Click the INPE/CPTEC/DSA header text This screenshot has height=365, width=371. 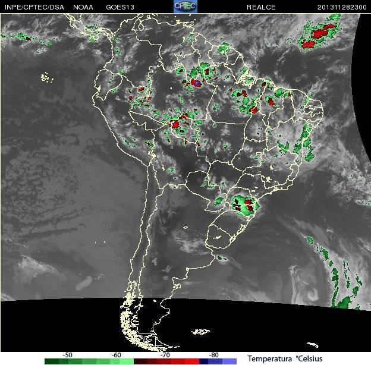point(34,7)
